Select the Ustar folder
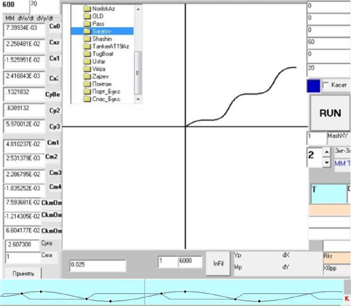The image size is (351, 306). 94,61
